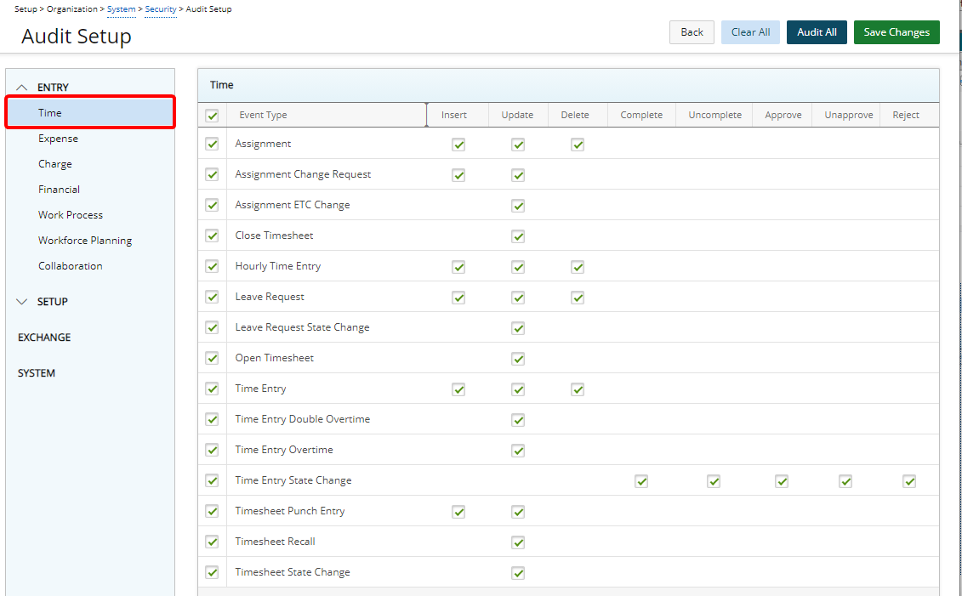Expand the EXCHANGE section
This screenshot has height=596, width=962.
(x=44, y=338)
